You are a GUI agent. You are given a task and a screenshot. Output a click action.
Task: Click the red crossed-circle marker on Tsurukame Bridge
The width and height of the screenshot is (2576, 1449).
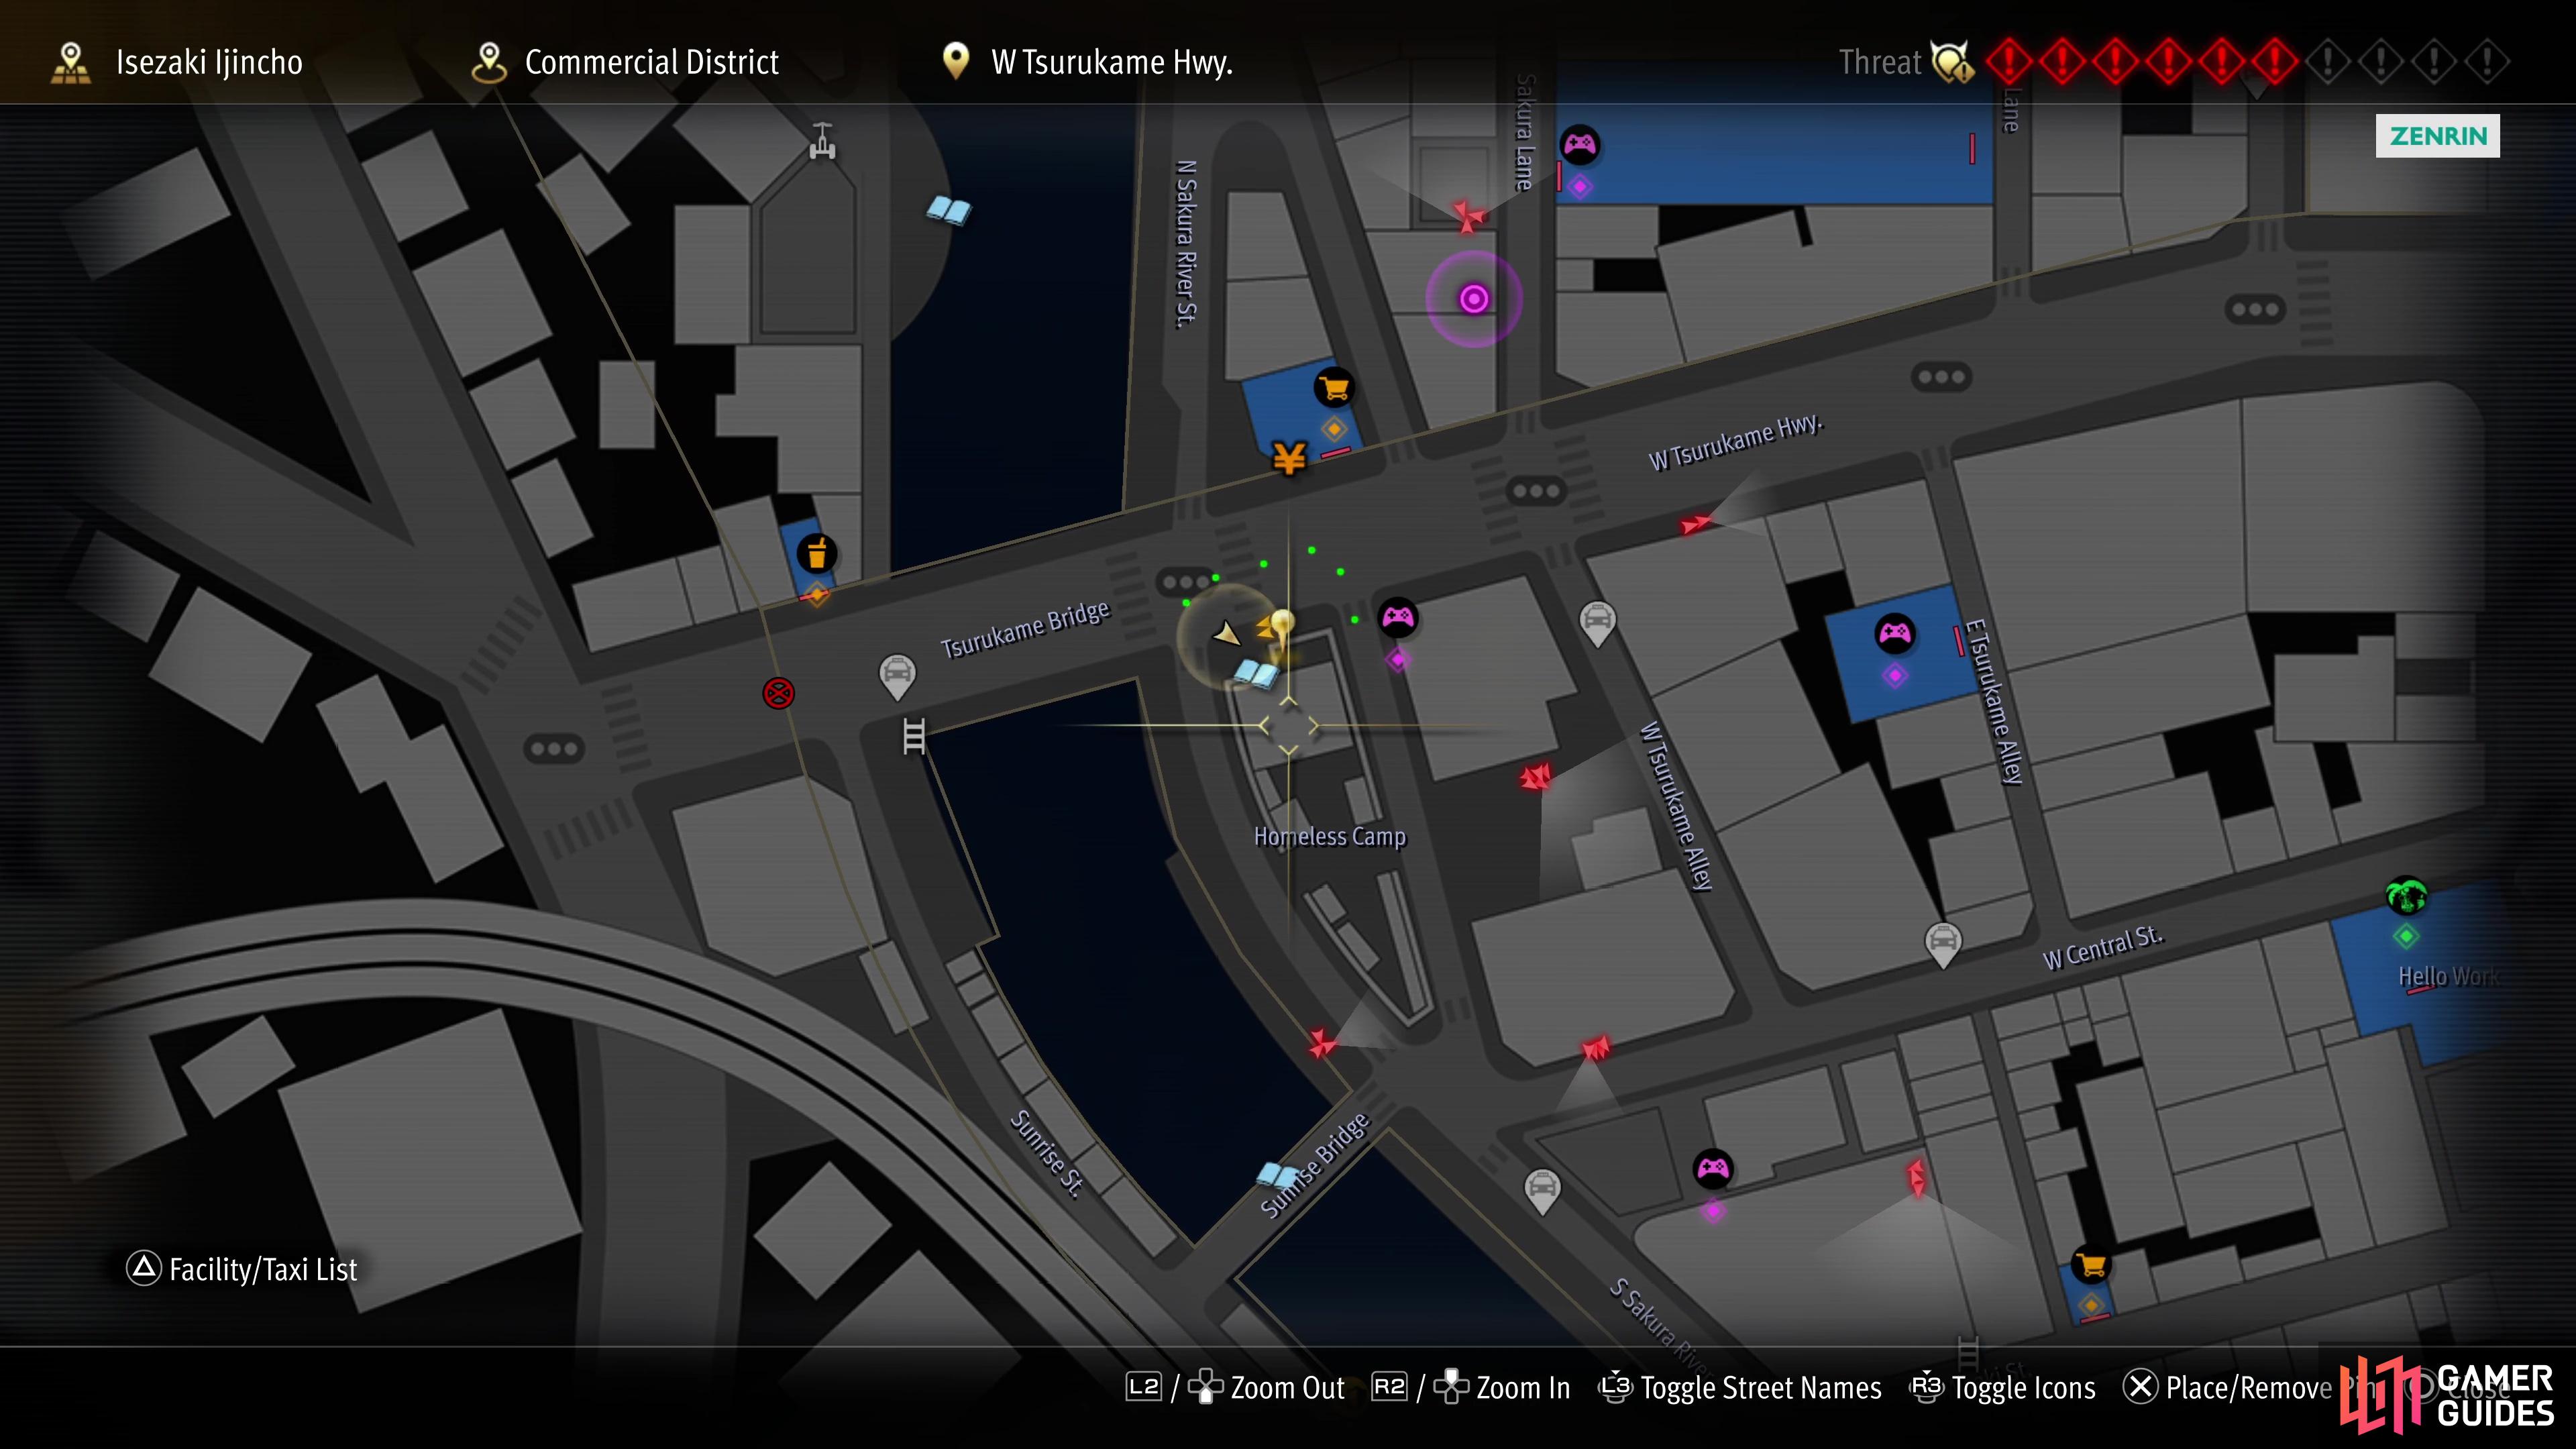coord(779,693)
